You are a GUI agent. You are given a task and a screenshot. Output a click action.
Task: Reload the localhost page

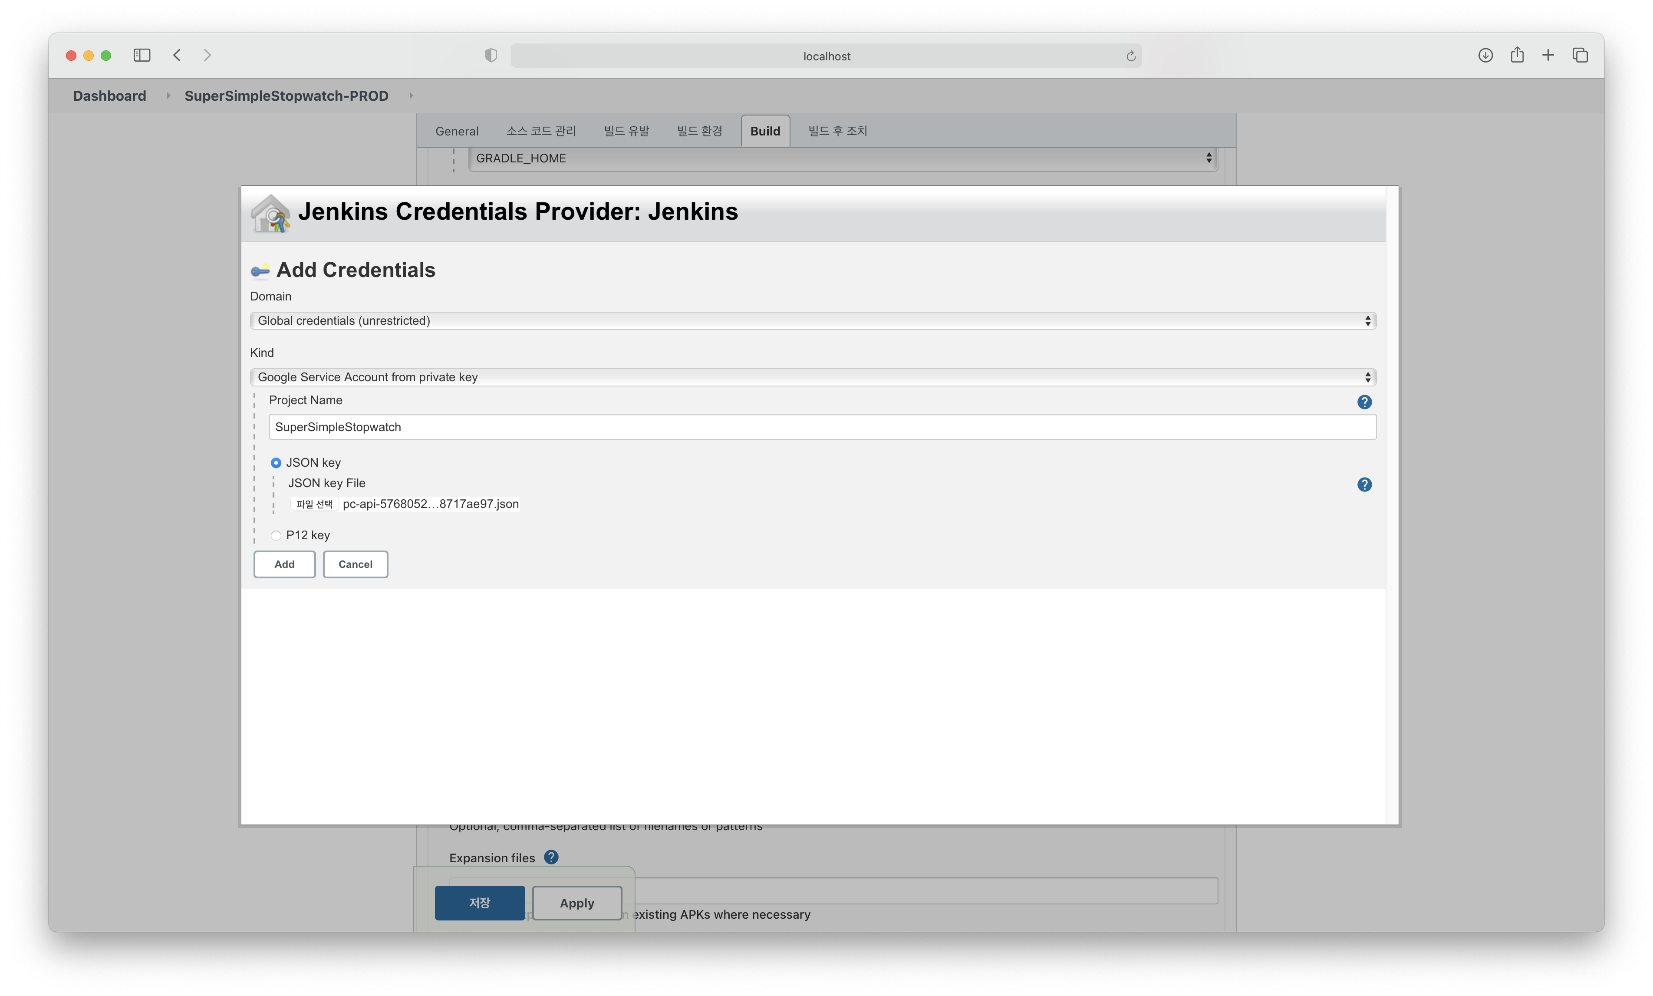pos(1130,56)
